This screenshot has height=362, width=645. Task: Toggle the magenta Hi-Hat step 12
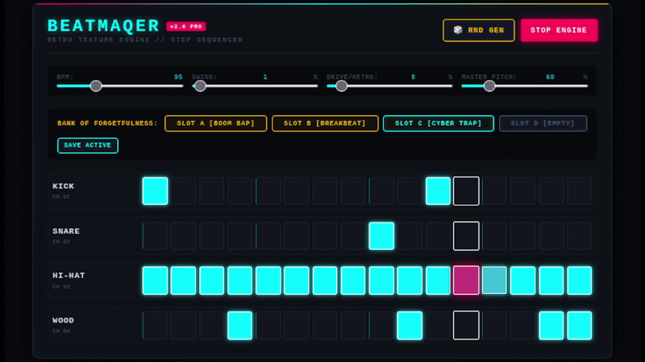(x=466, y=281)
